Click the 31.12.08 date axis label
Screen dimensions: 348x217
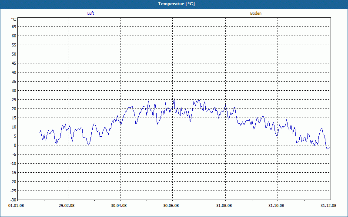[x=328, y=206]
